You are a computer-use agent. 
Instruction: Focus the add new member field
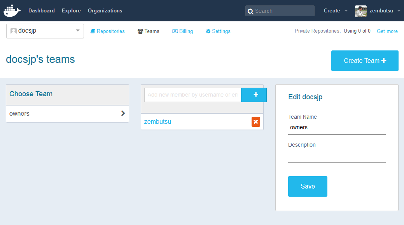click(x=193, y=95)
